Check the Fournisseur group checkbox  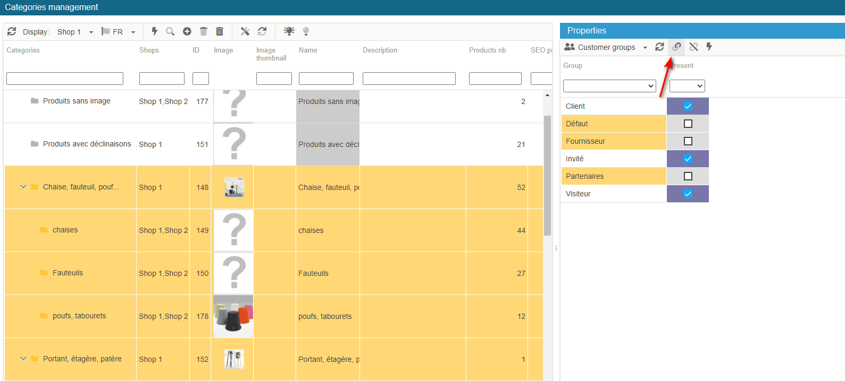click(x=688, y=141)
